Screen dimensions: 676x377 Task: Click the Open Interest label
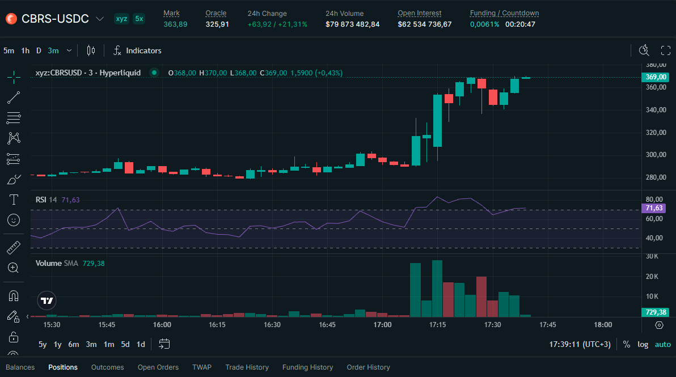click(x=419, y=14)
